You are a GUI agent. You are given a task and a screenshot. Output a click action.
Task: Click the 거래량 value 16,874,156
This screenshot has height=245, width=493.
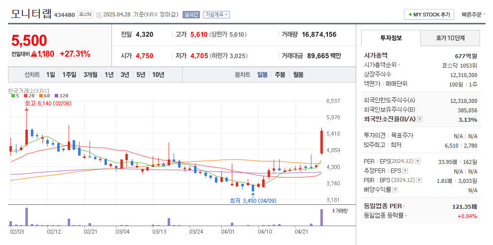pyautogui.click(x=319, y=35)
